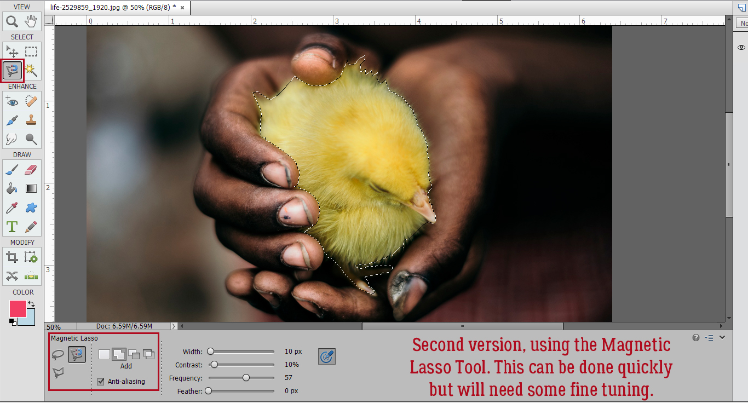748x403 pixels.
Task: Toggle layer visibility eye icon
Action: pyautogui.click(x=741, y=48)
